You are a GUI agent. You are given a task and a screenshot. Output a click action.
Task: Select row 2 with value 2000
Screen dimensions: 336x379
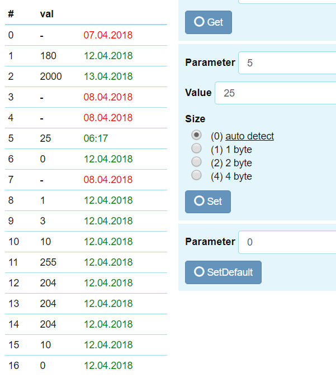pos(86,76)
